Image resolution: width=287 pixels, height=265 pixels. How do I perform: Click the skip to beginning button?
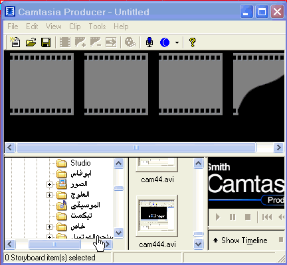(267, 217)
